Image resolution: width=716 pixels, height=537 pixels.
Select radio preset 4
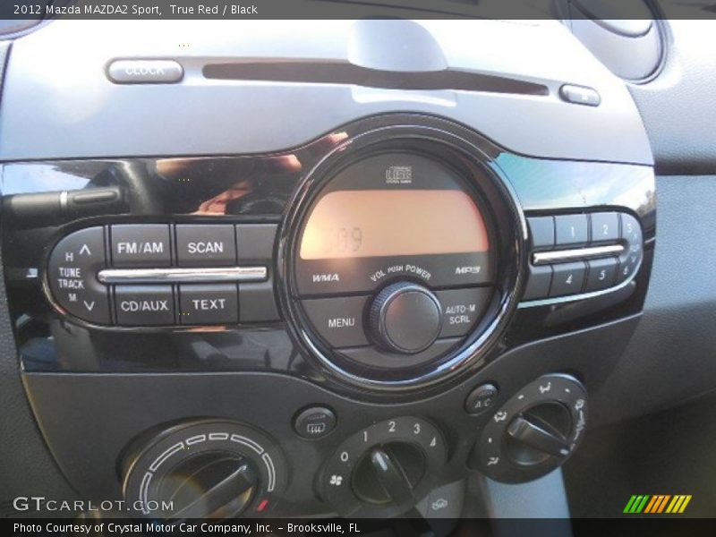pos(568,279)
